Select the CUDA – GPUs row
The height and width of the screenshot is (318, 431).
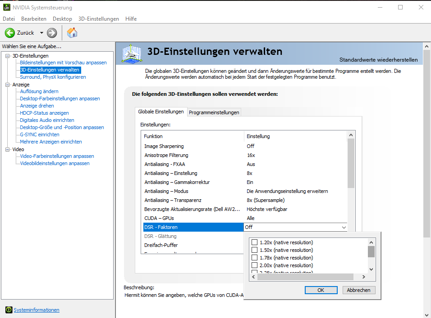point(245,218)
